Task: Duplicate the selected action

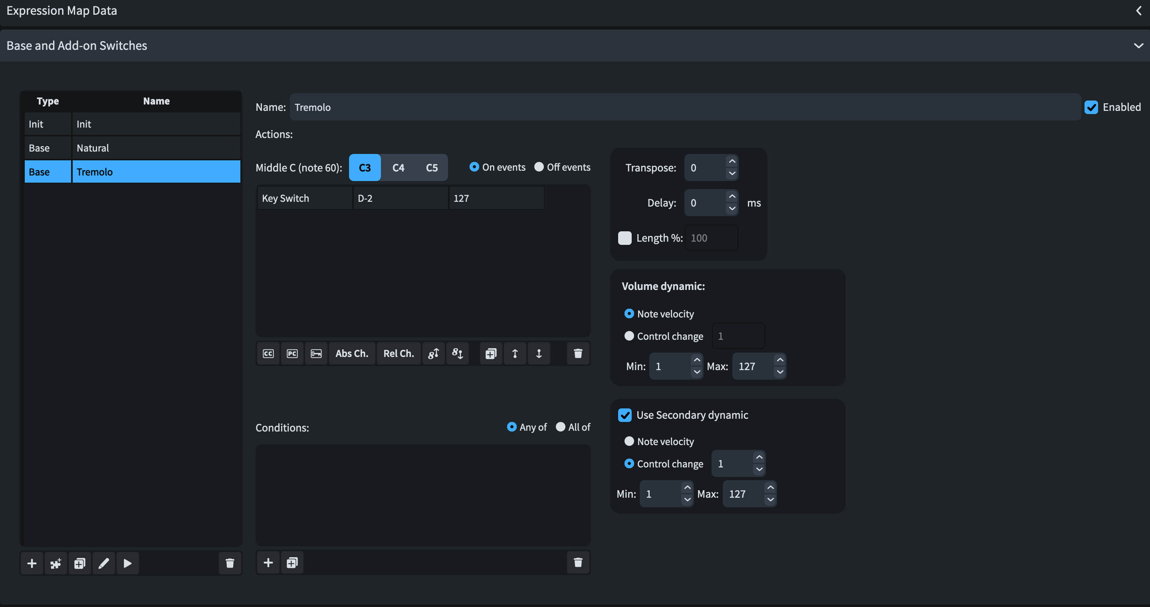Action: pyautogui.click(x=491, y=354)
